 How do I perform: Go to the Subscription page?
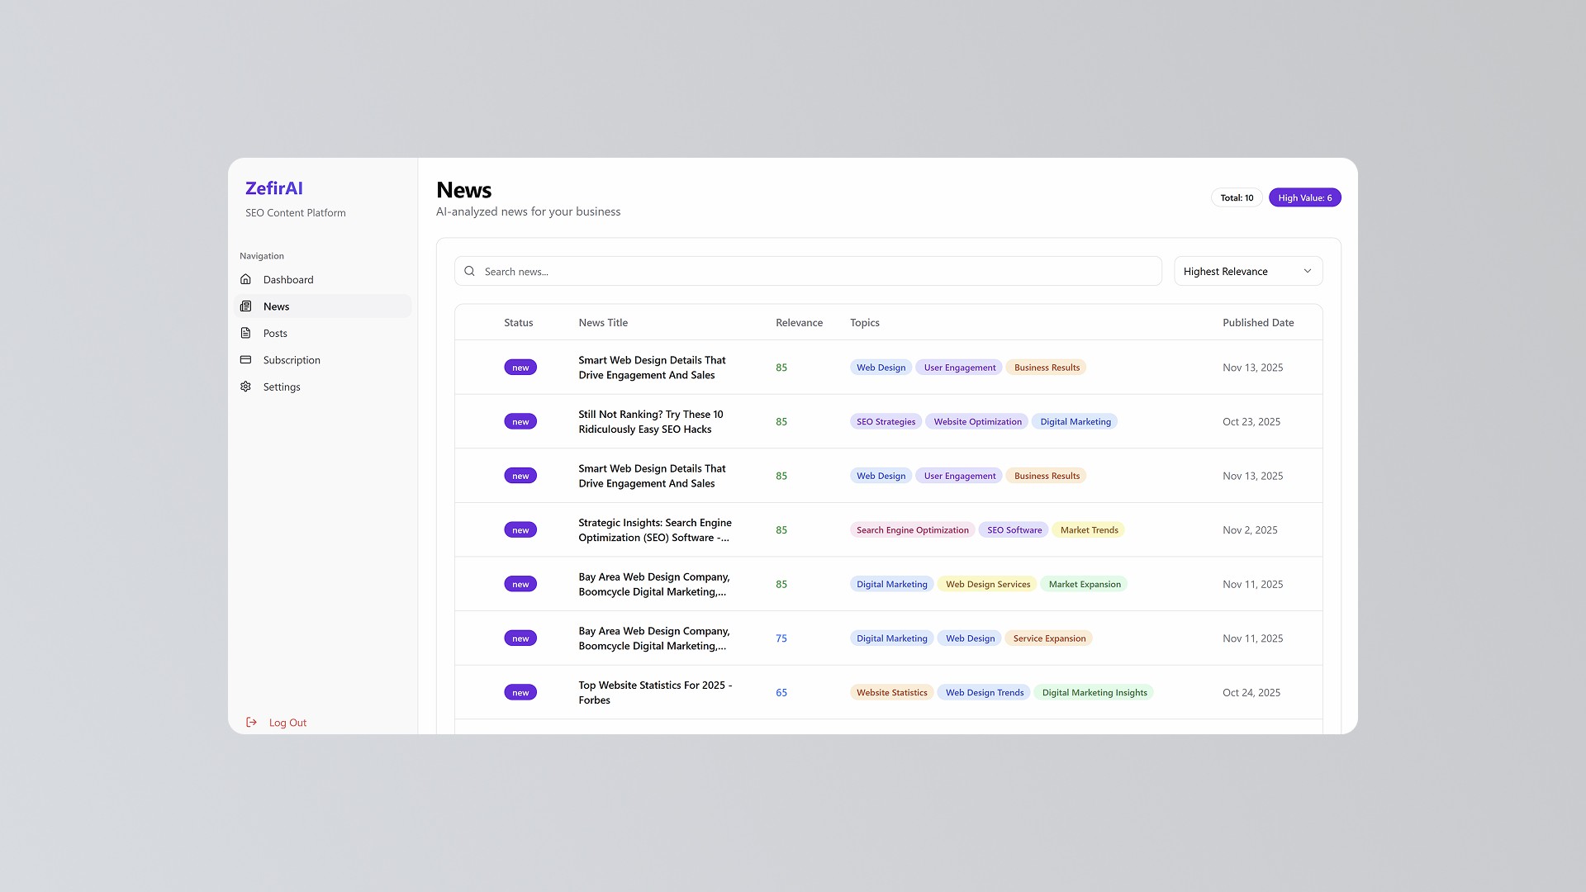pyautogui.click(x=292, y=360)
